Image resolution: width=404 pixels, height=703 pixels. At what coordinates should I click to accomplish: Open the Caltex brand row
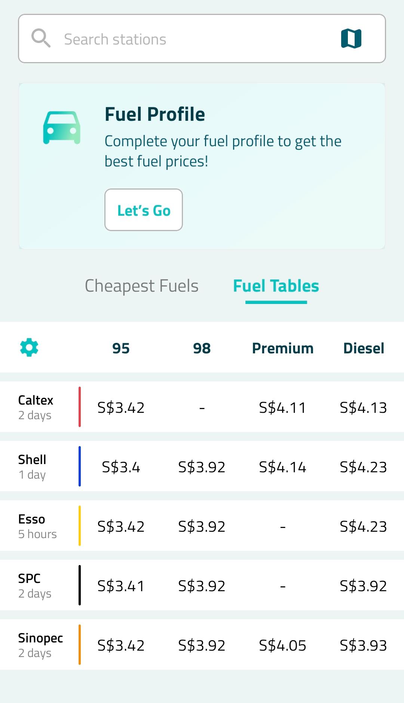click(202, 407)
